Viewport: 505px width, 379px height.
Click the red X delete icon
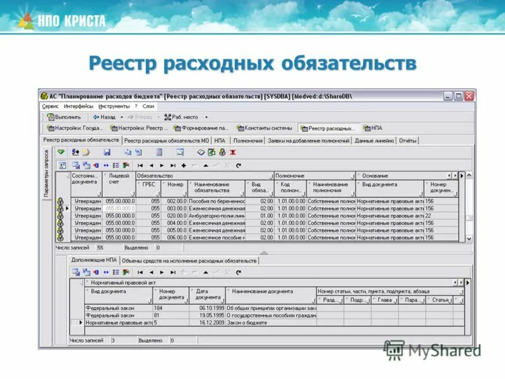click(232, 152)
